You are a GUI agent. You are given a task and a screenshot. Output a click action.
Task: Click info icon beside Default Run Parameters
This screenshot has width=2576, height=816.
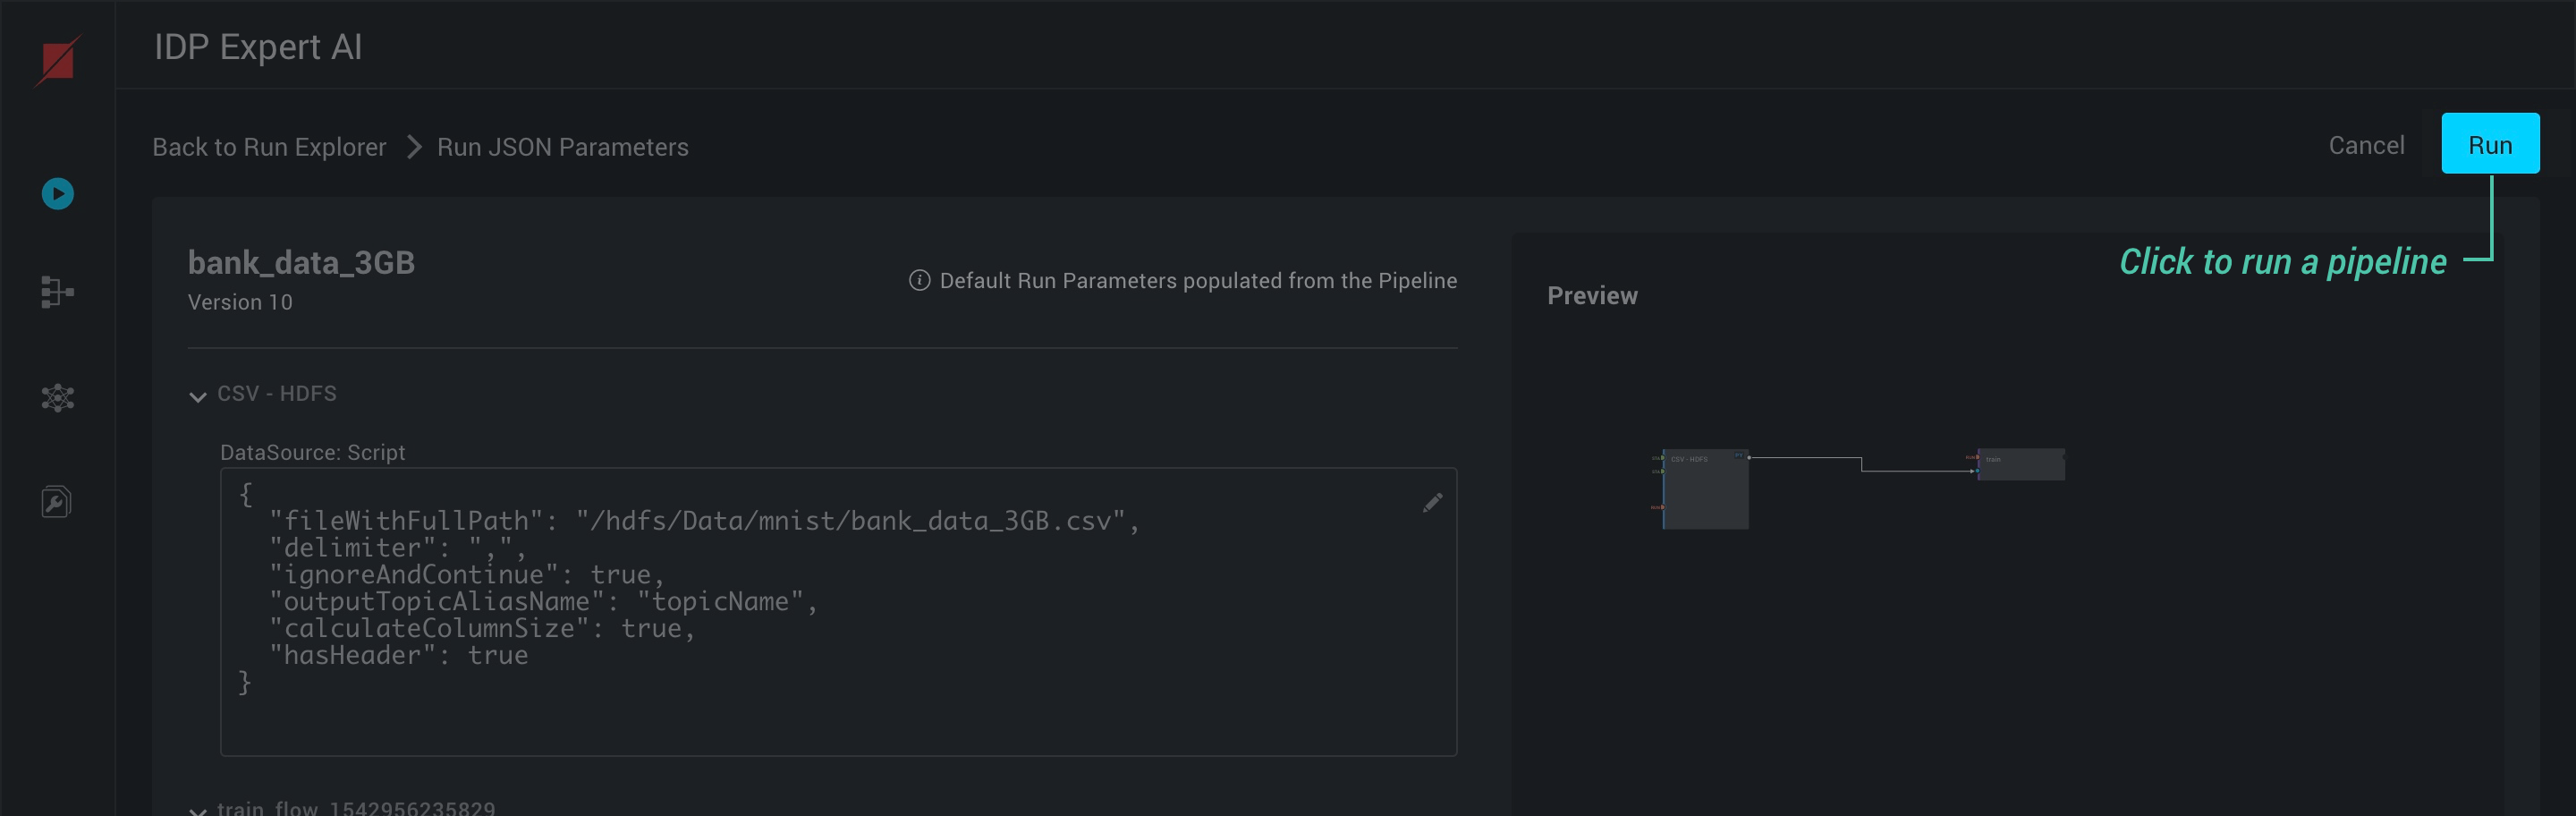[x=919, y=281]
